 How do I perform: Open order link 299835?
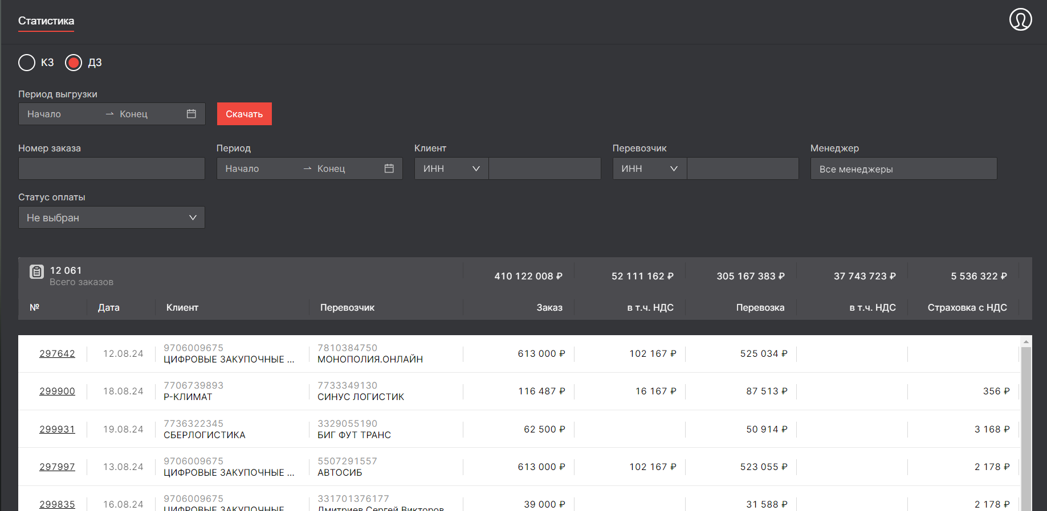pos(57,504)
